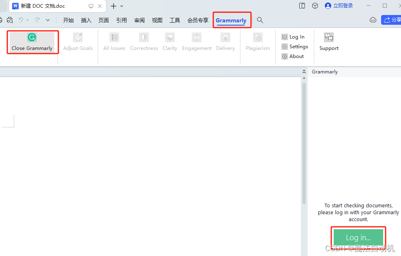The width and height of the screenshot is (401, 256).
Task: Click the blank document page area
Action: [150, 166]
